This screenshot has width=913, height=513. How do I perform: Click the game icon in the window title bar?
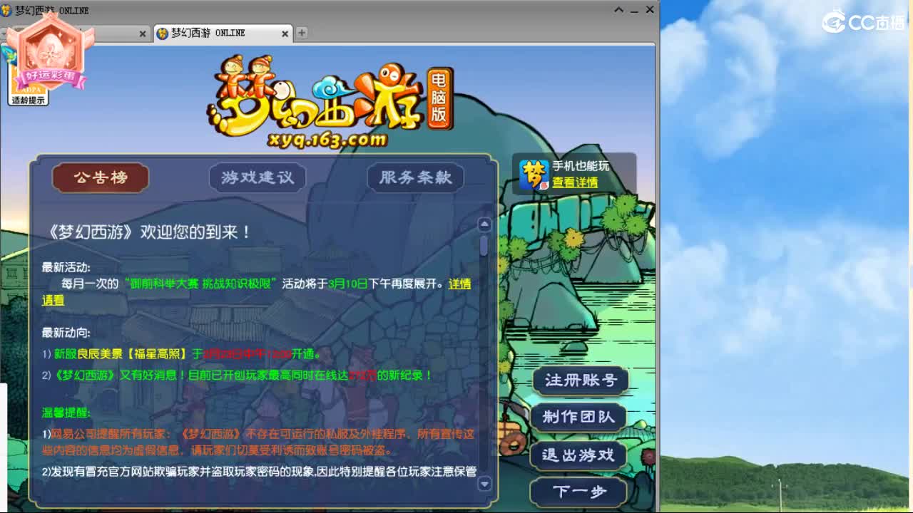click(x=7, y=10)
